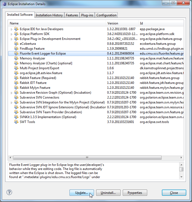The image size is (192, 202).
Task: Expand Eclipse Plug-in Development Environment node
Action: pyautogui.click(x=11, y=39)
